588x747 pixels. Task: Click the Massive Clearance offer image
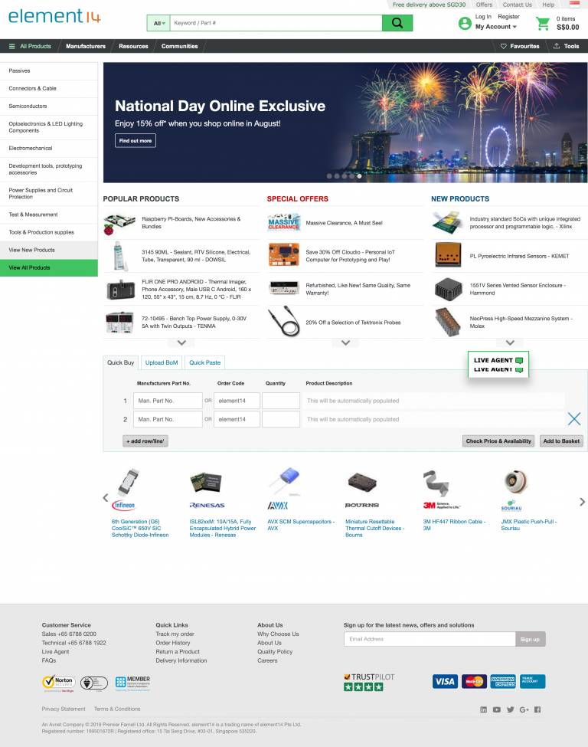point(284,222)
